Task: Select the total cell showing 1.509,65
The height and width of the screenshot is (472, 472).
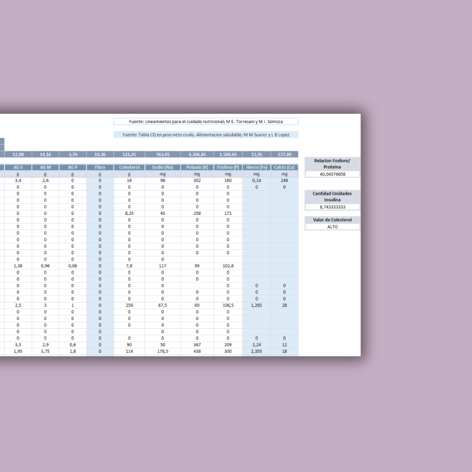Action: [x=228, y=154]
